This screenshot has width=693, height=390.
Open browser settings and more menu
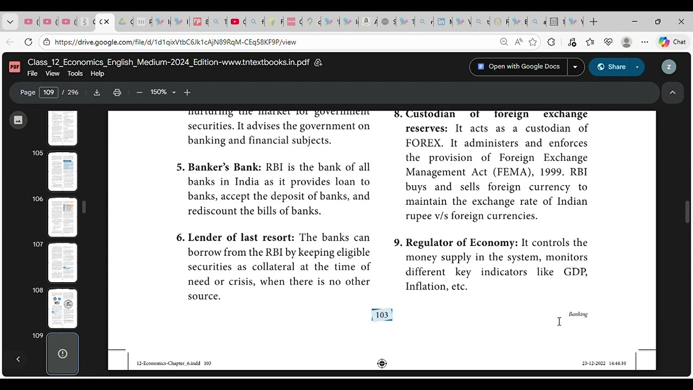[644, 42]
